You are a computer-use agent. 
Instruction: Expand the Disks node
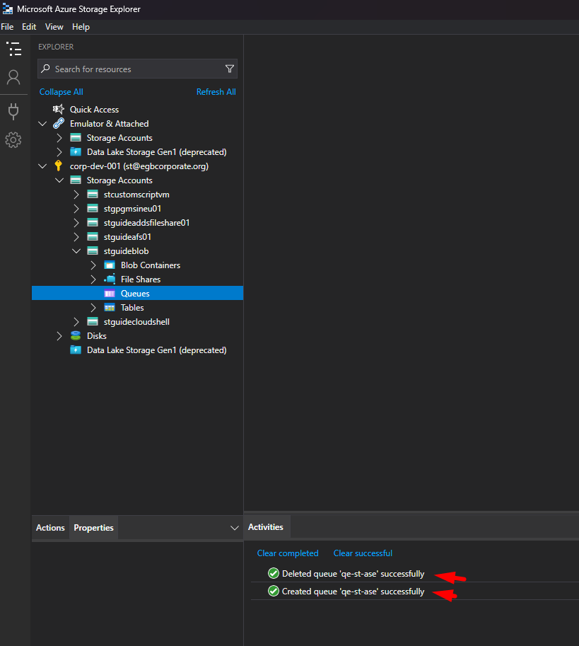(x=59, y=336)
